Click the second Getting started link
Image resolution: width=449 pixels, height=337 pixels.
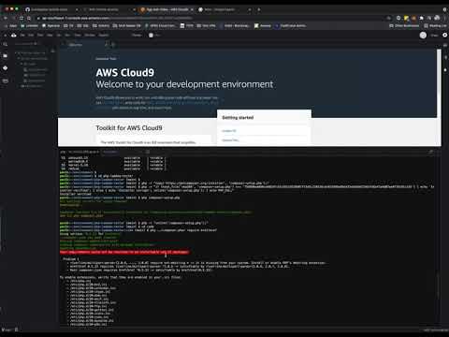tap(230, 140)
